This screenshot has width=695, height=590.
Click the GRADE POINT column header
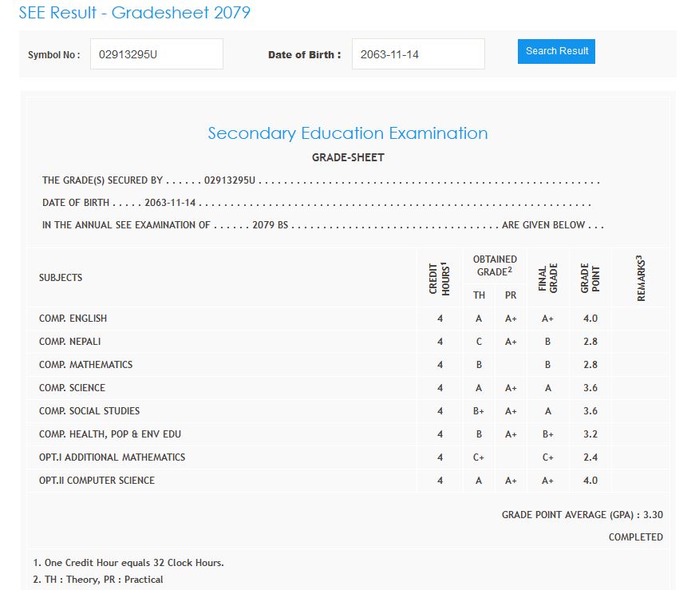[x=590, y=278]
